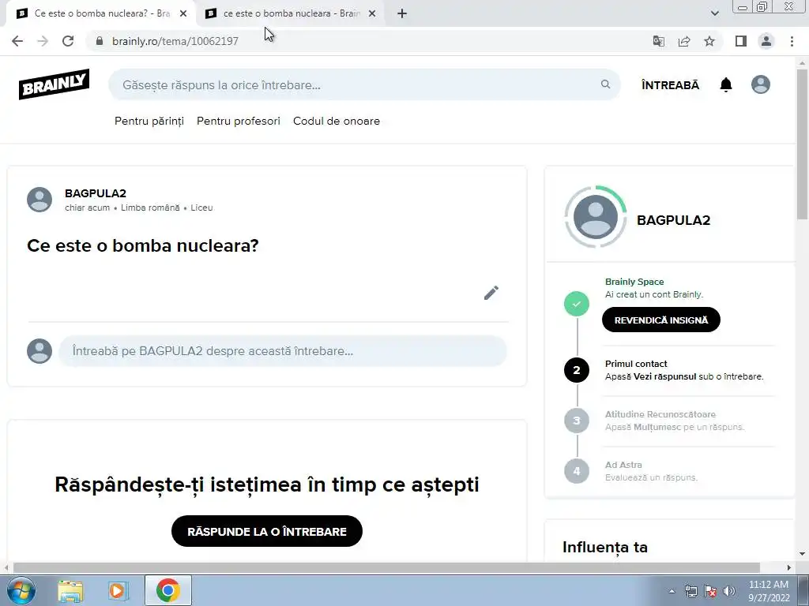
Task: Click step 2 circle icon
Action: (x=576, y=370)
